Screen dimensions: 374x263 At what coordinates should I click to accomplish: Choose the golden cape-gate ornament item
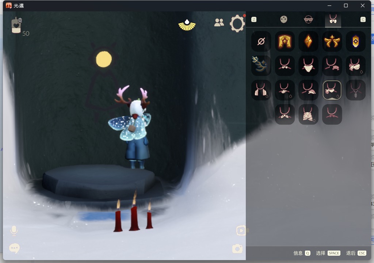(285, 42)
